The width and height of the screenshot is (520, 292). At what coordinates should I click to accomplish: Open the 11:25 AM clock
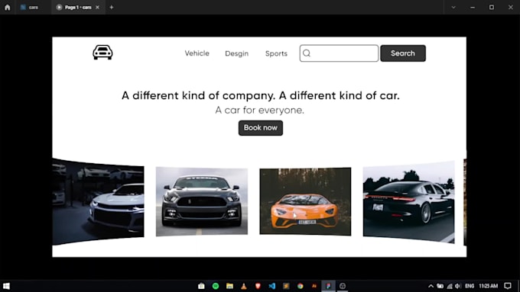tap(488, 286)
